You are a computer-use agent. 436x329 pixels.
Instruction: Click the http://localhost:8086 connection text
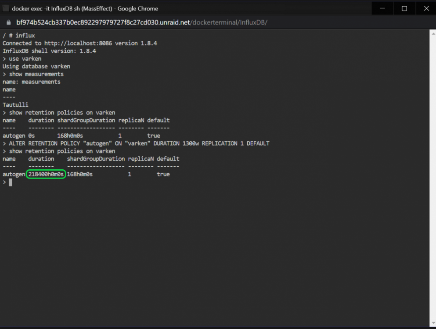pos(78,43)
